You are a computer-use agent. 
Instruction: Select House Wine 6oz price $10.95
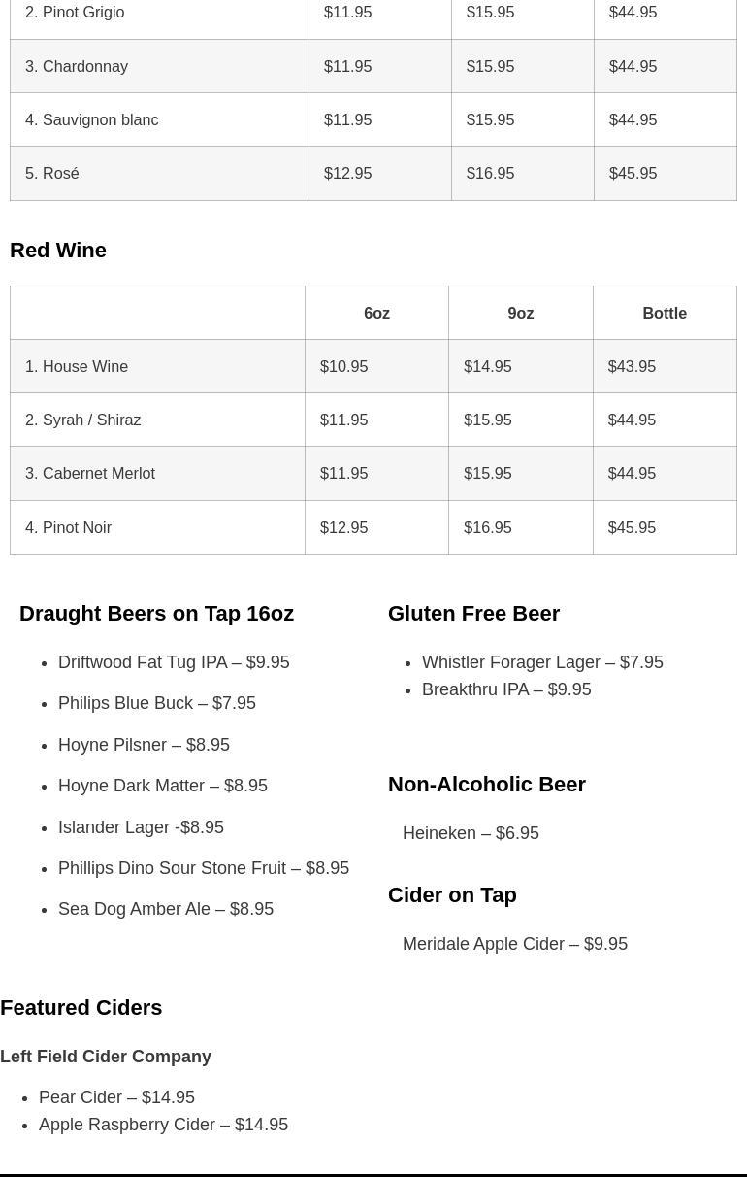click(x=343, y=366)
